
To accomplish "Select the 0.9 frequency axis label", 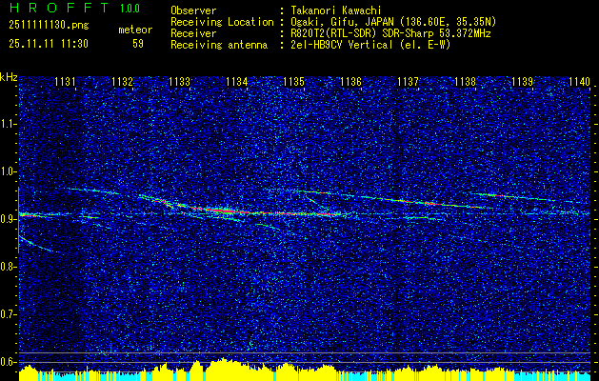I will click(x=8, y=219).
